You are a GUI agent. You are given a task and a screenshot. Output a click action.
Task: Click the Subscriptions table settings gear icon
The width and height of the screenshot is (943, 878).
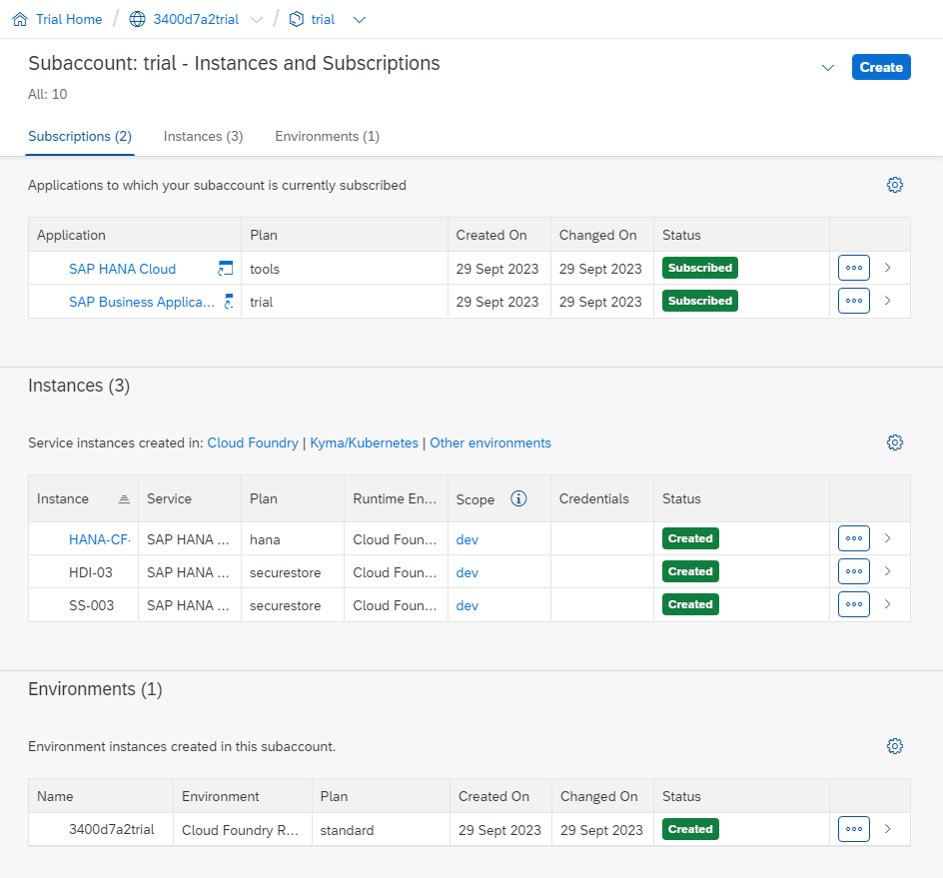[x=895, y=185]
